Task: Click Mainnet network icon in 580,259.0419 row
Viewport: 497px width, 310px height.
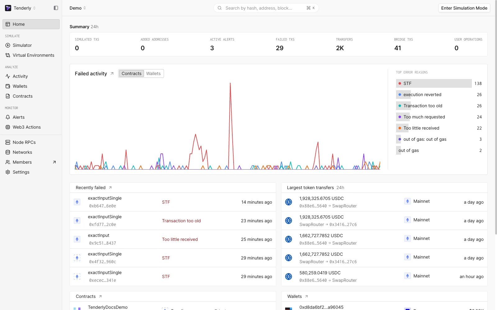Action: (408, 276)
